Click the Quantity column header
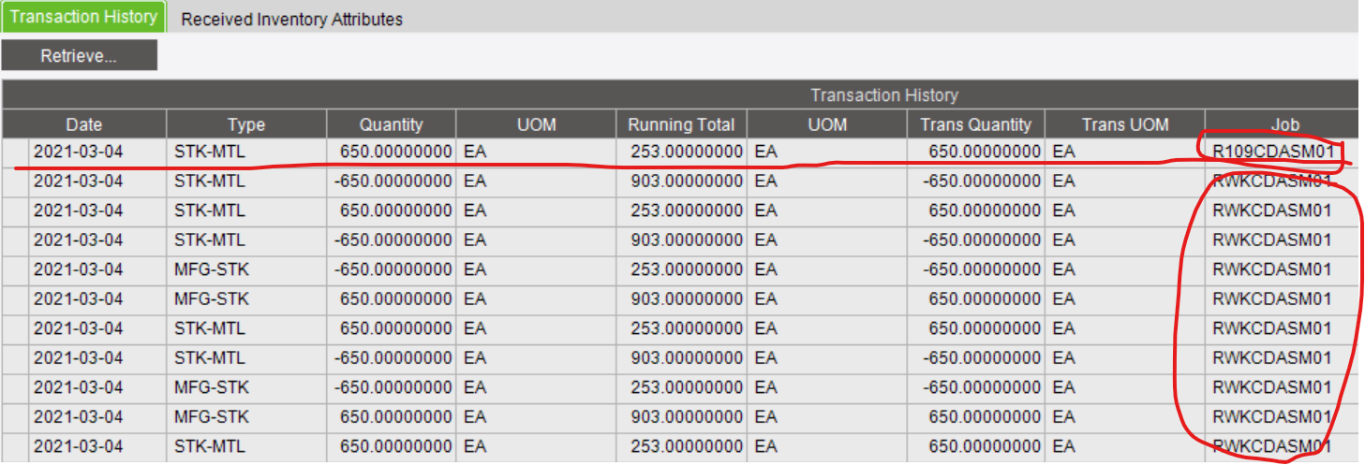Viewport: 1365px width, 465px height. click(392, 124)
